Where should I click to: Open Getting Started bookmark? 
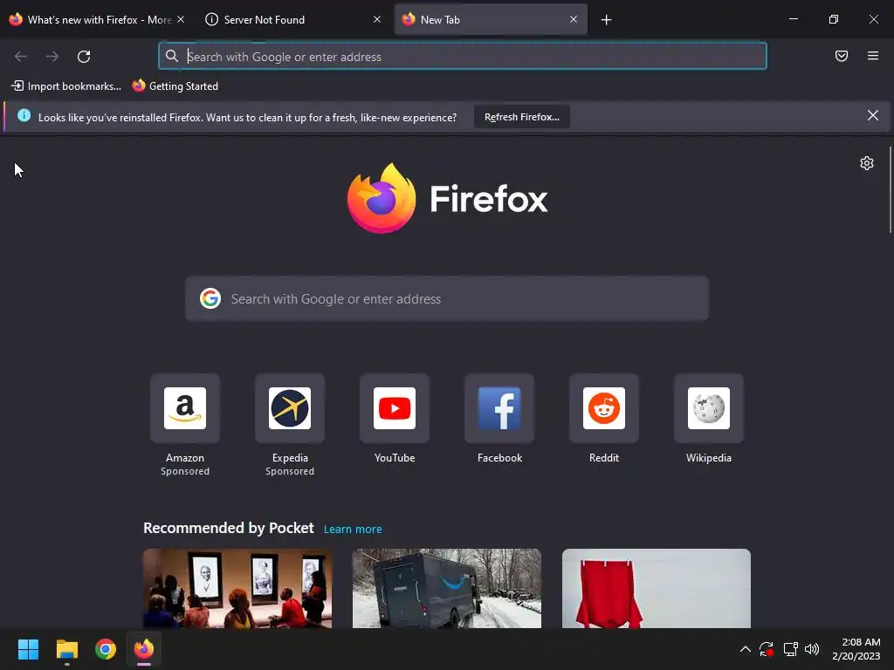(175, 86)
